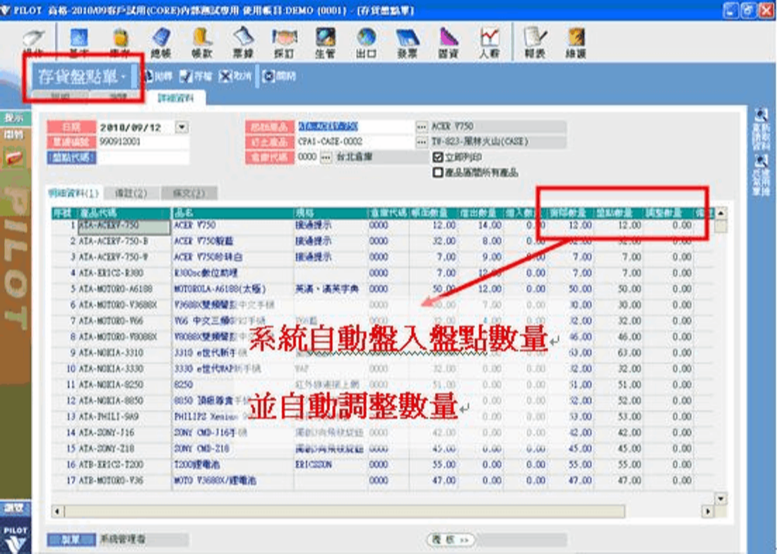This screenshot has height=554, width=777.
Task: Select the ATA-NOKIA-3310 row product code
Action: [x=105, y=351]
